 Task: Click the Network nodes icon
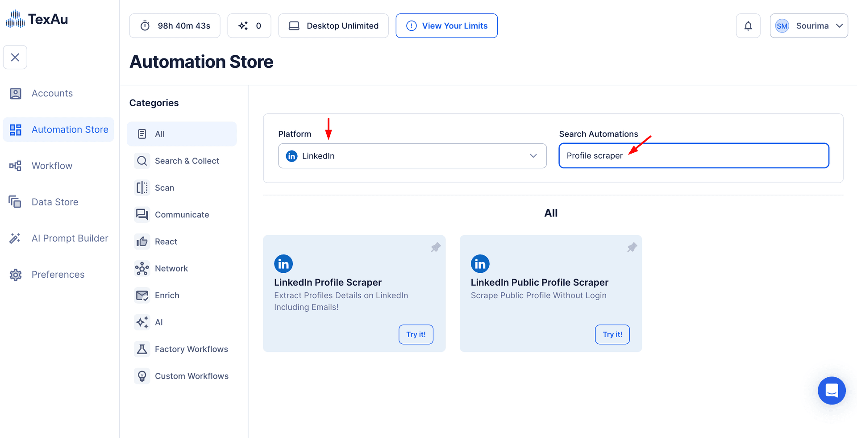(x=142, y=268)
